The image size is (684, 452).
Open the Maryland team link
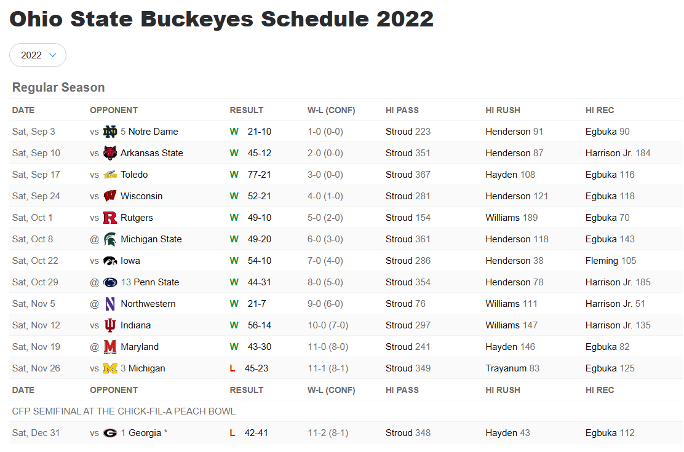(x=140, y=347)
